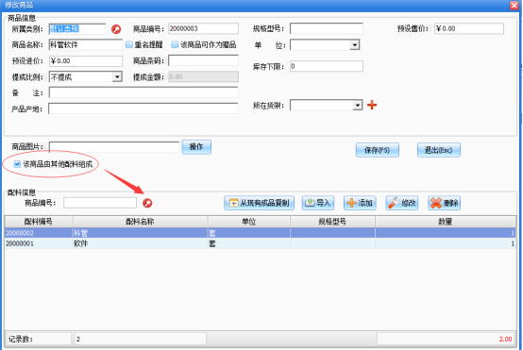Sort by 配料名称 column header
The height and width of the screenshot is (350, 523).
click(x=140, y=222)
